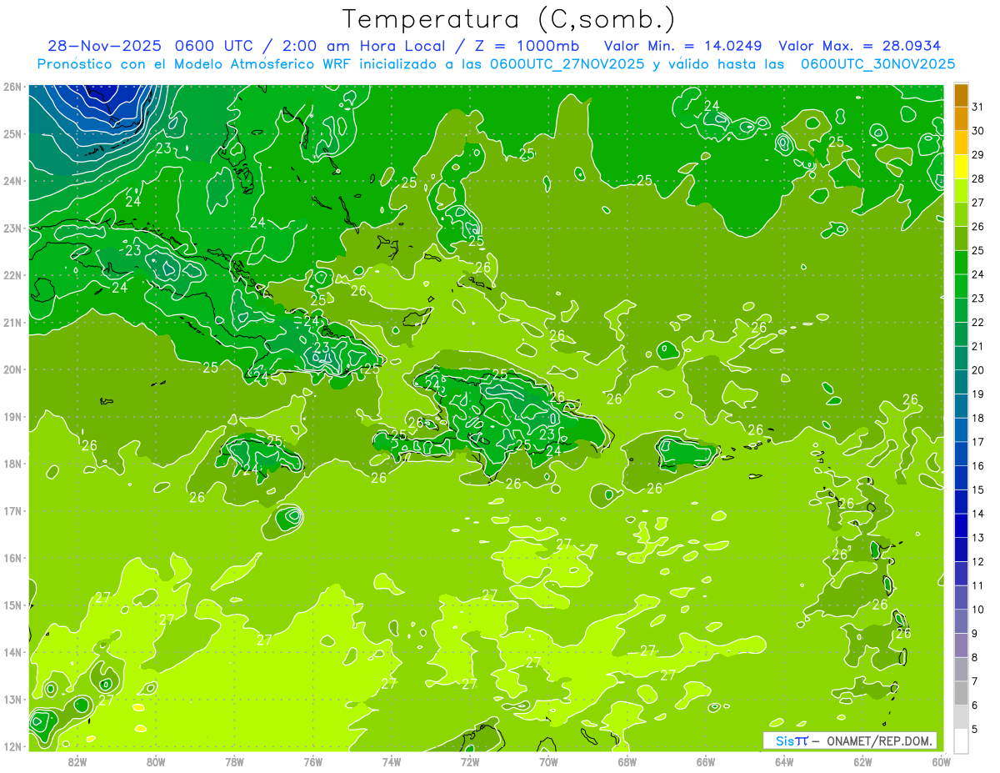Click the '68W' longitude axis label
This screenshot has width=1000, height=773.
[627, 761]
